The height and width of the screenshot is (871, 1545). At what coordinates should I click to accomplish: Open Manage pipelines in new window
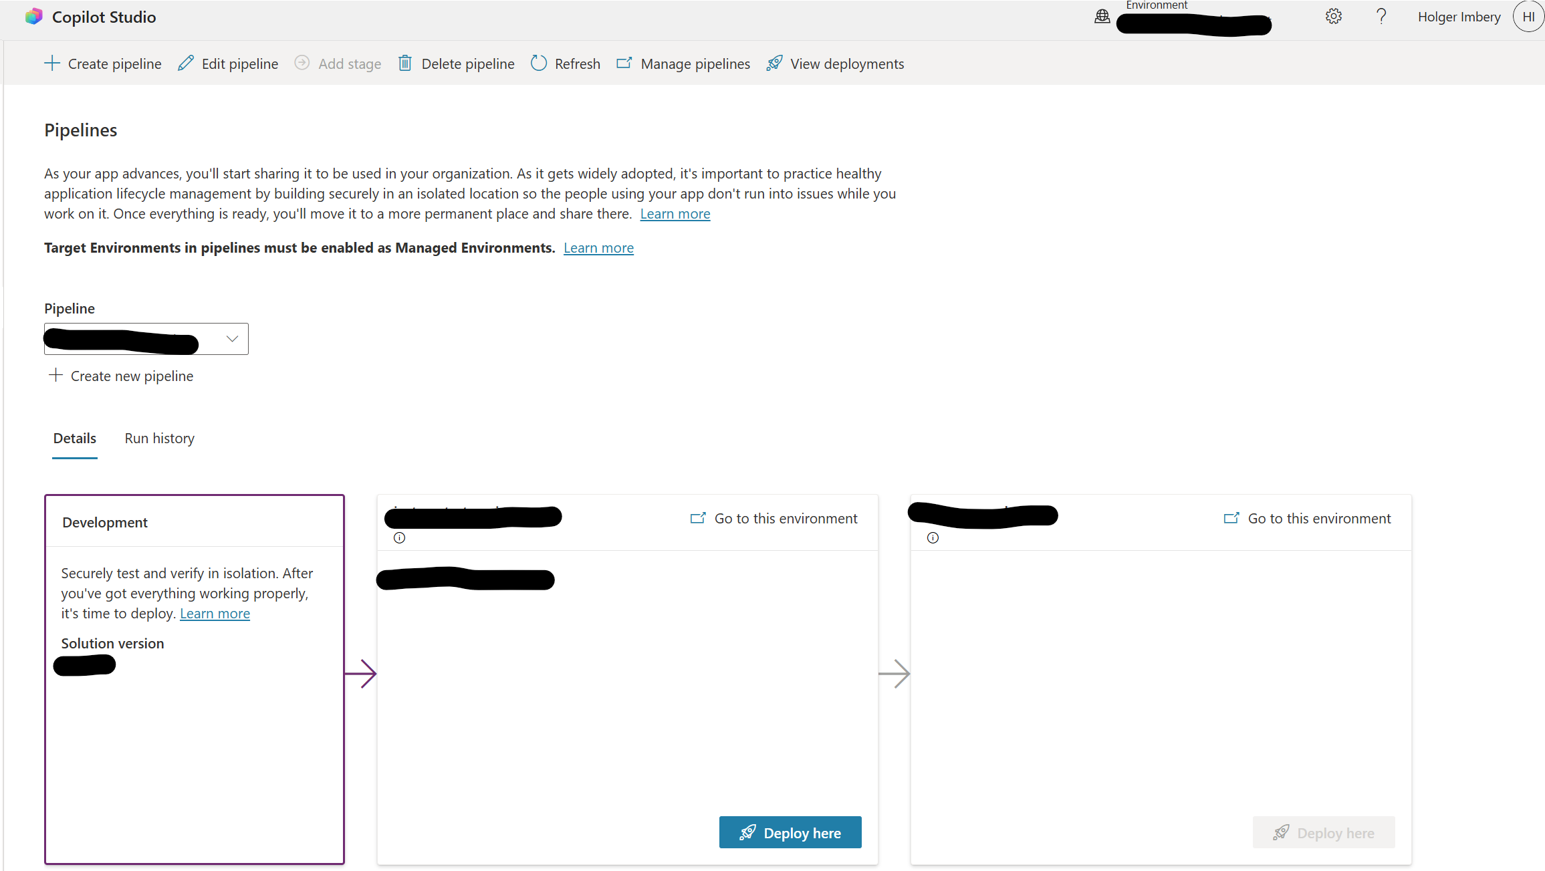(695, 64)
